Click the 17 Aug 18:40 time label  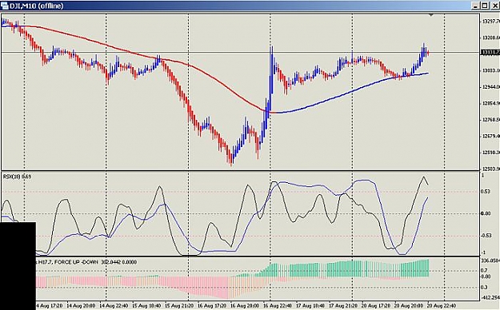[310, 305]
